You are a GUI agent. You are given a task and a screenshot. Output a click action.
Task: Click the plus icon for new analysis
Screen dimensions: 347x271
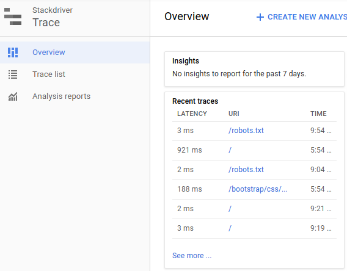tap(260, 17)
